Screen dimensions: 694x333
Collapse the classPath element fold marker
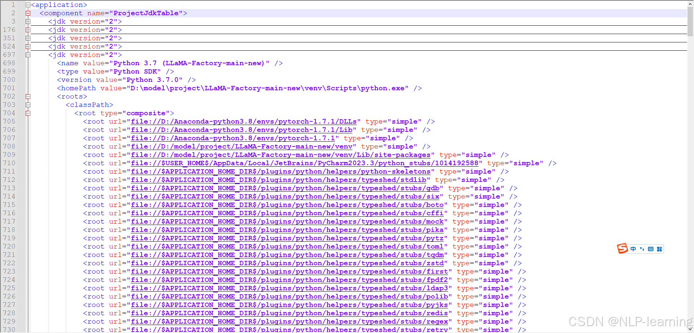point(28,105)
